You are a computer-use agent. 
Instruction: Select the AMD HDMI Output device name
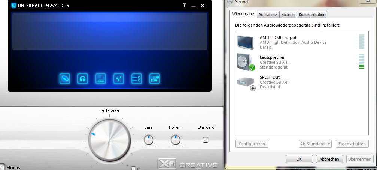(x=278, y=37)
